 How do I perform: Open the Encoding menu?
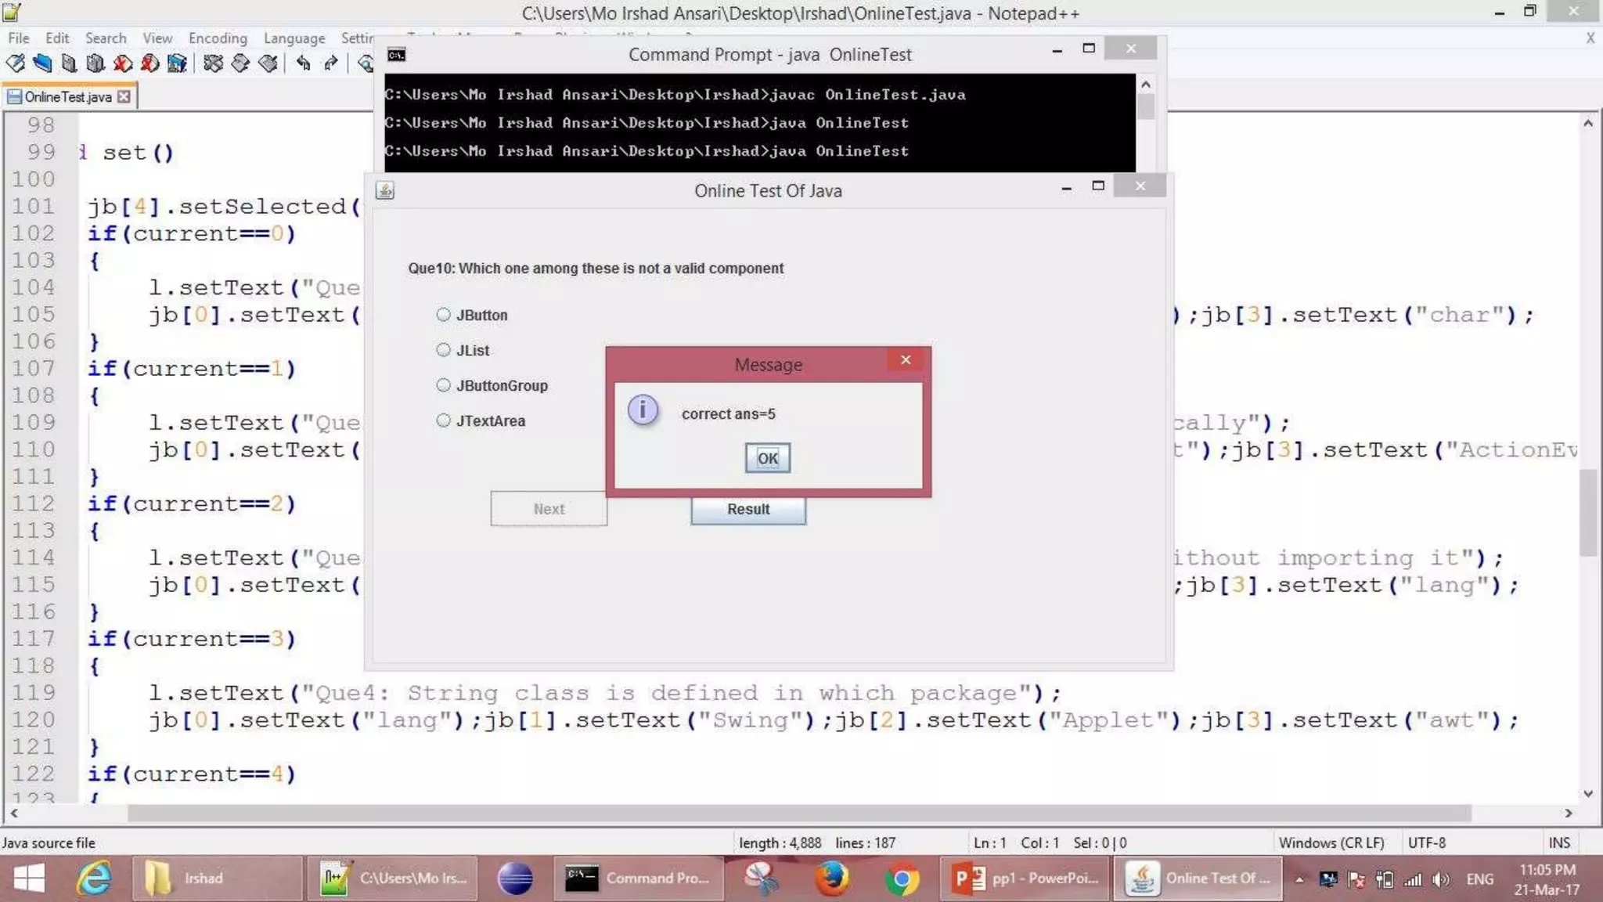(218, 38)
